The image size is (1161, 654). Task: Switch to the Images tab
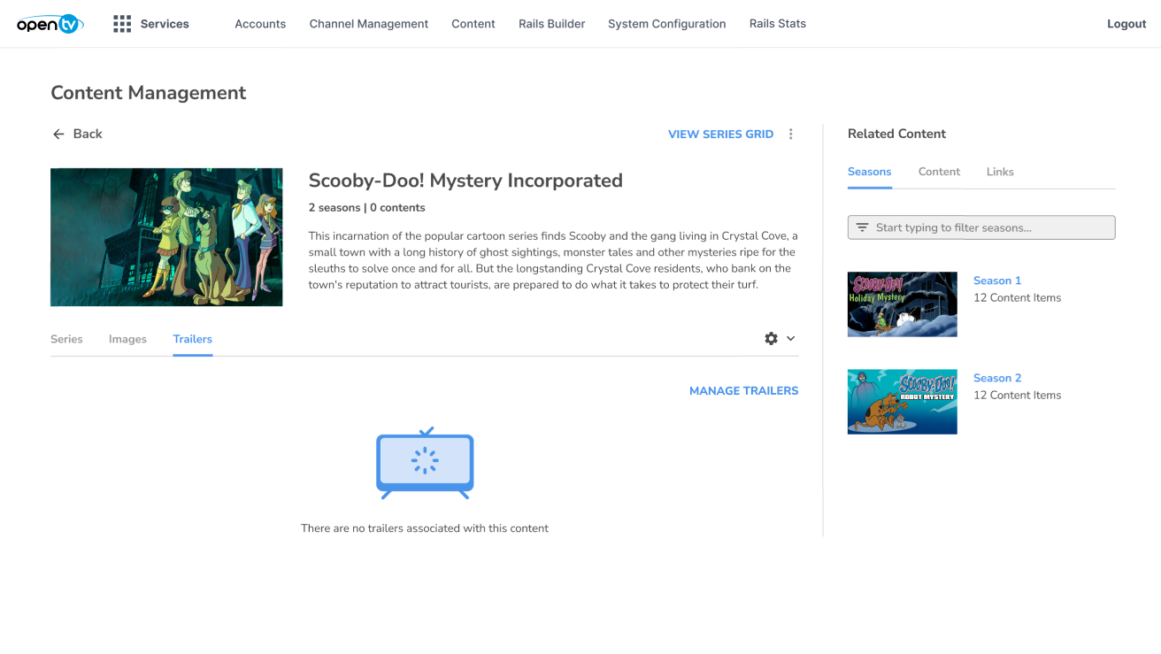[x=127, y=339]
